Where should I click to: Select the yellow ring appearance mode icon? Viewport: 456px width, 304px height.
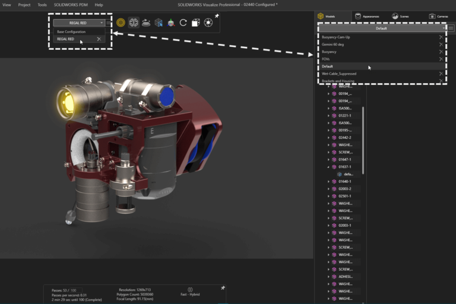click(121, 23)
